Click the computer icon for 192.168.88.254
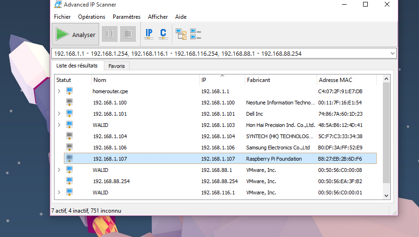The image size is (419, 237). tap(70, 181)
